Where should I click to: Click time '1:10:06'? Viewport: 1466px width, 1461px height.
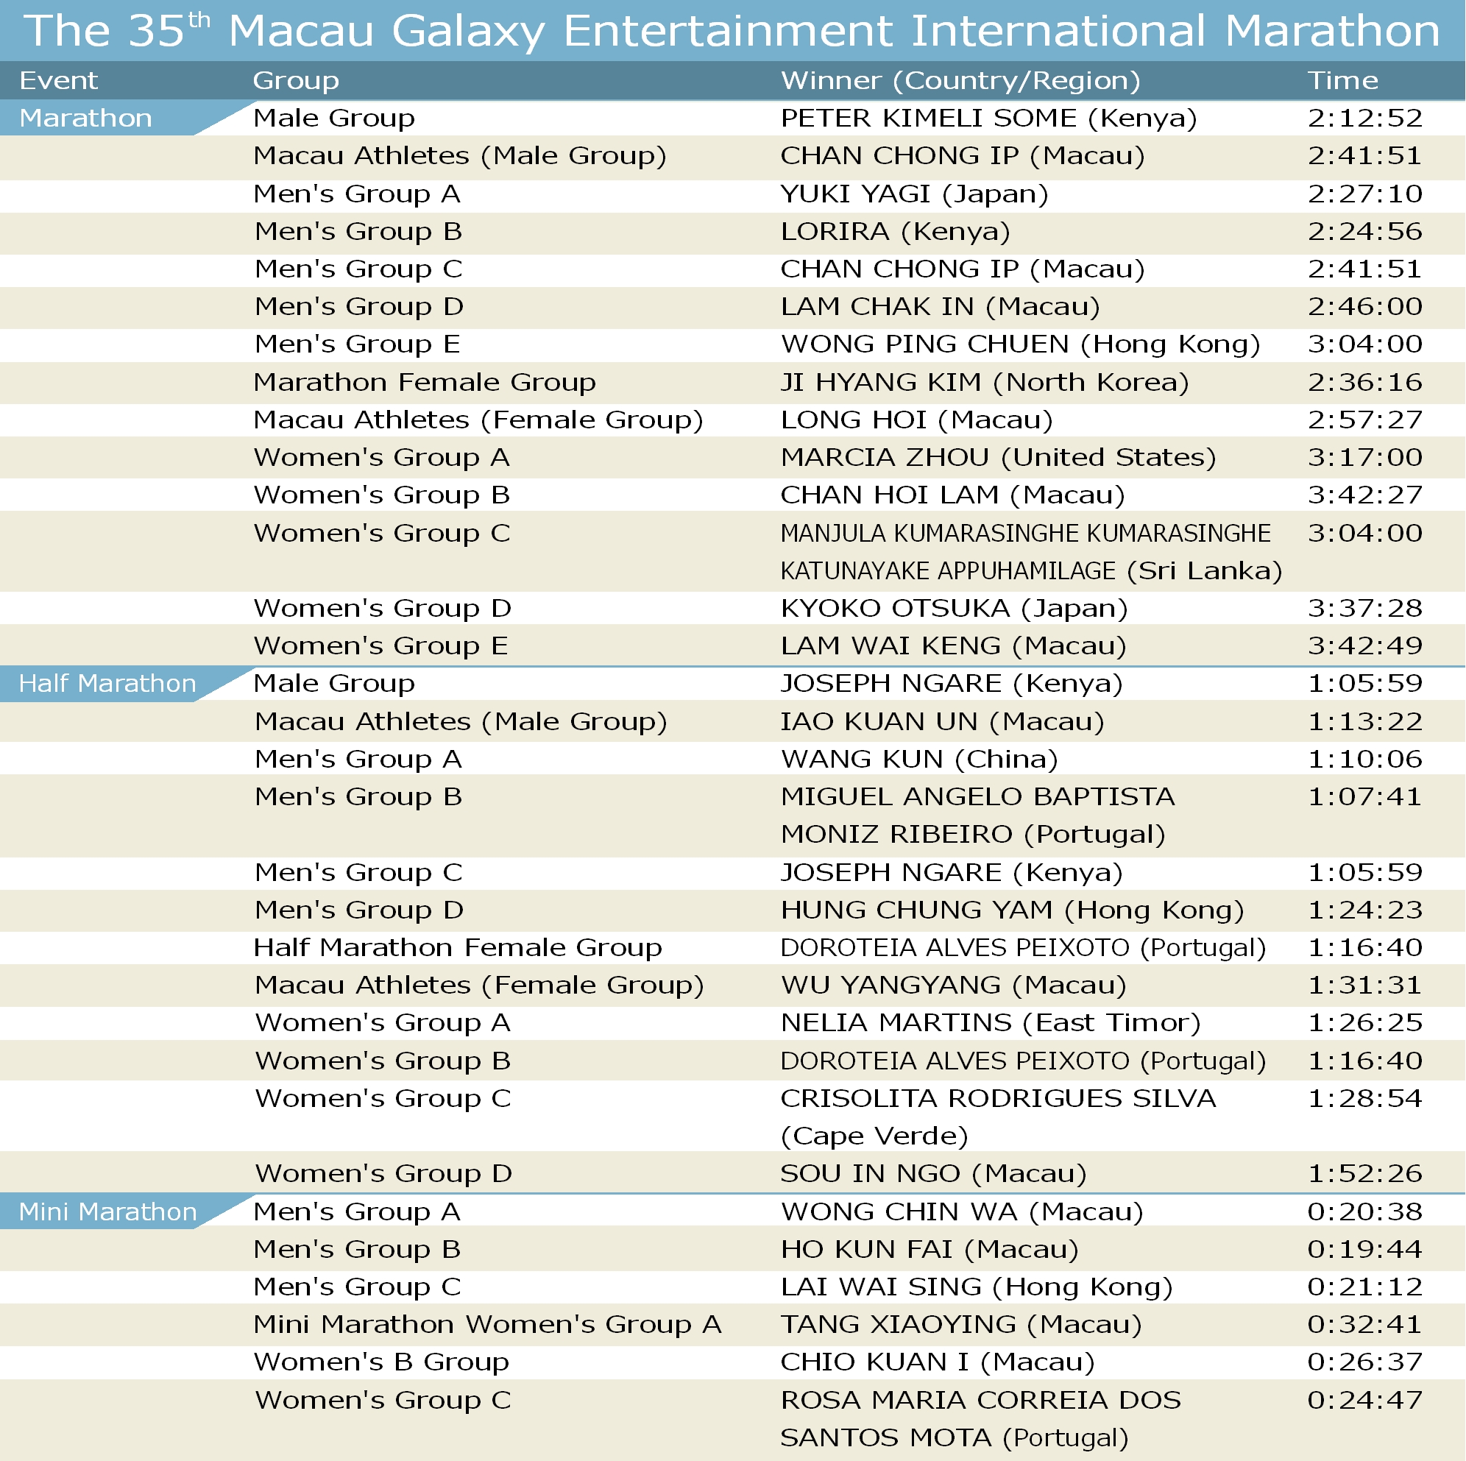tap(1365, 759)
